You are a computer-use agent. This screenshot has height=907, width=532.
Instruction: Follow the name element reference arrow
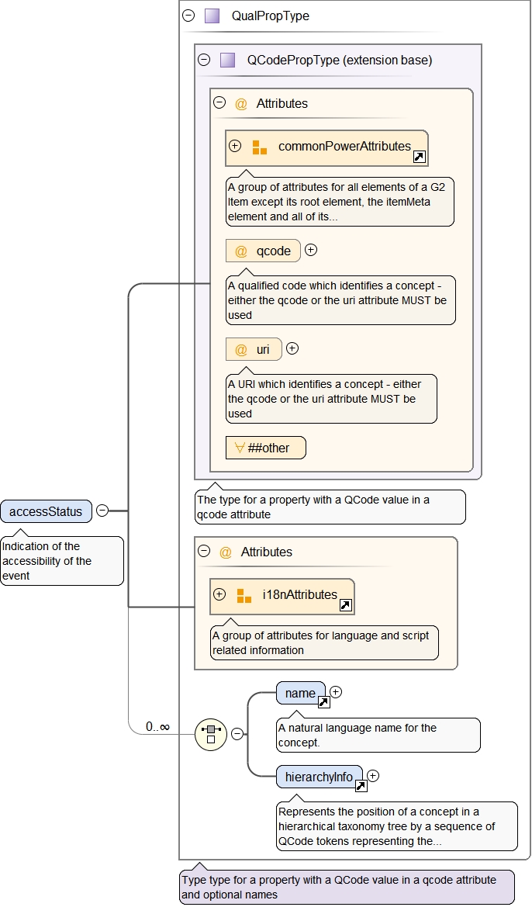pos(323,702)
